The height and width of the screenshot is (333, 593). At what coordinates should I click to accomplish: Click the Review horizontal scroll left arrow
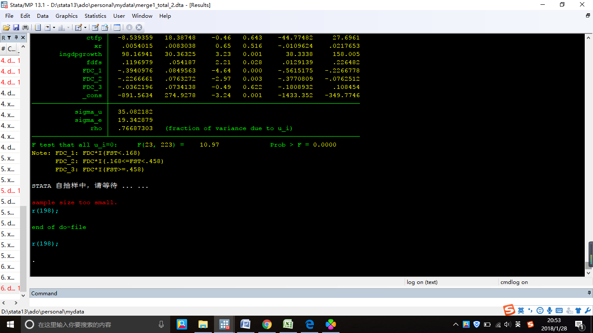tap(3, 303)
